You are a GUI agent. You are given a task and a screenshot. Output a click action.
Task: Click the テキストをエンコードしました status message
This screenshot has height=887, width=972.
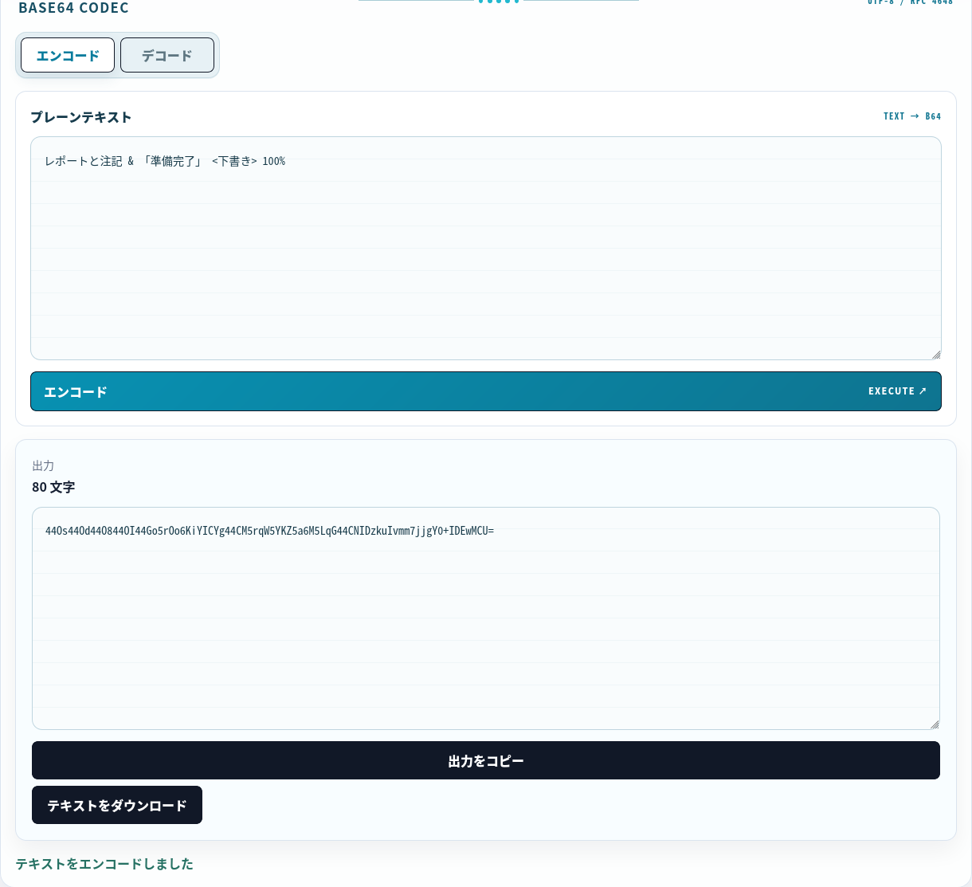pos(104,864)
